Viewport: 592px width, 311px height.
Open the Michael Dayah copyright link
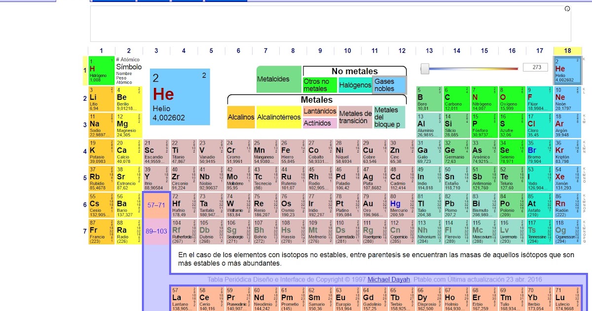pos(388,279)
